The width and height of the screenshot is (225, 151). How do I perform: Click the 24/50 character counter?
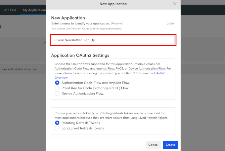(x=171, y=24)
